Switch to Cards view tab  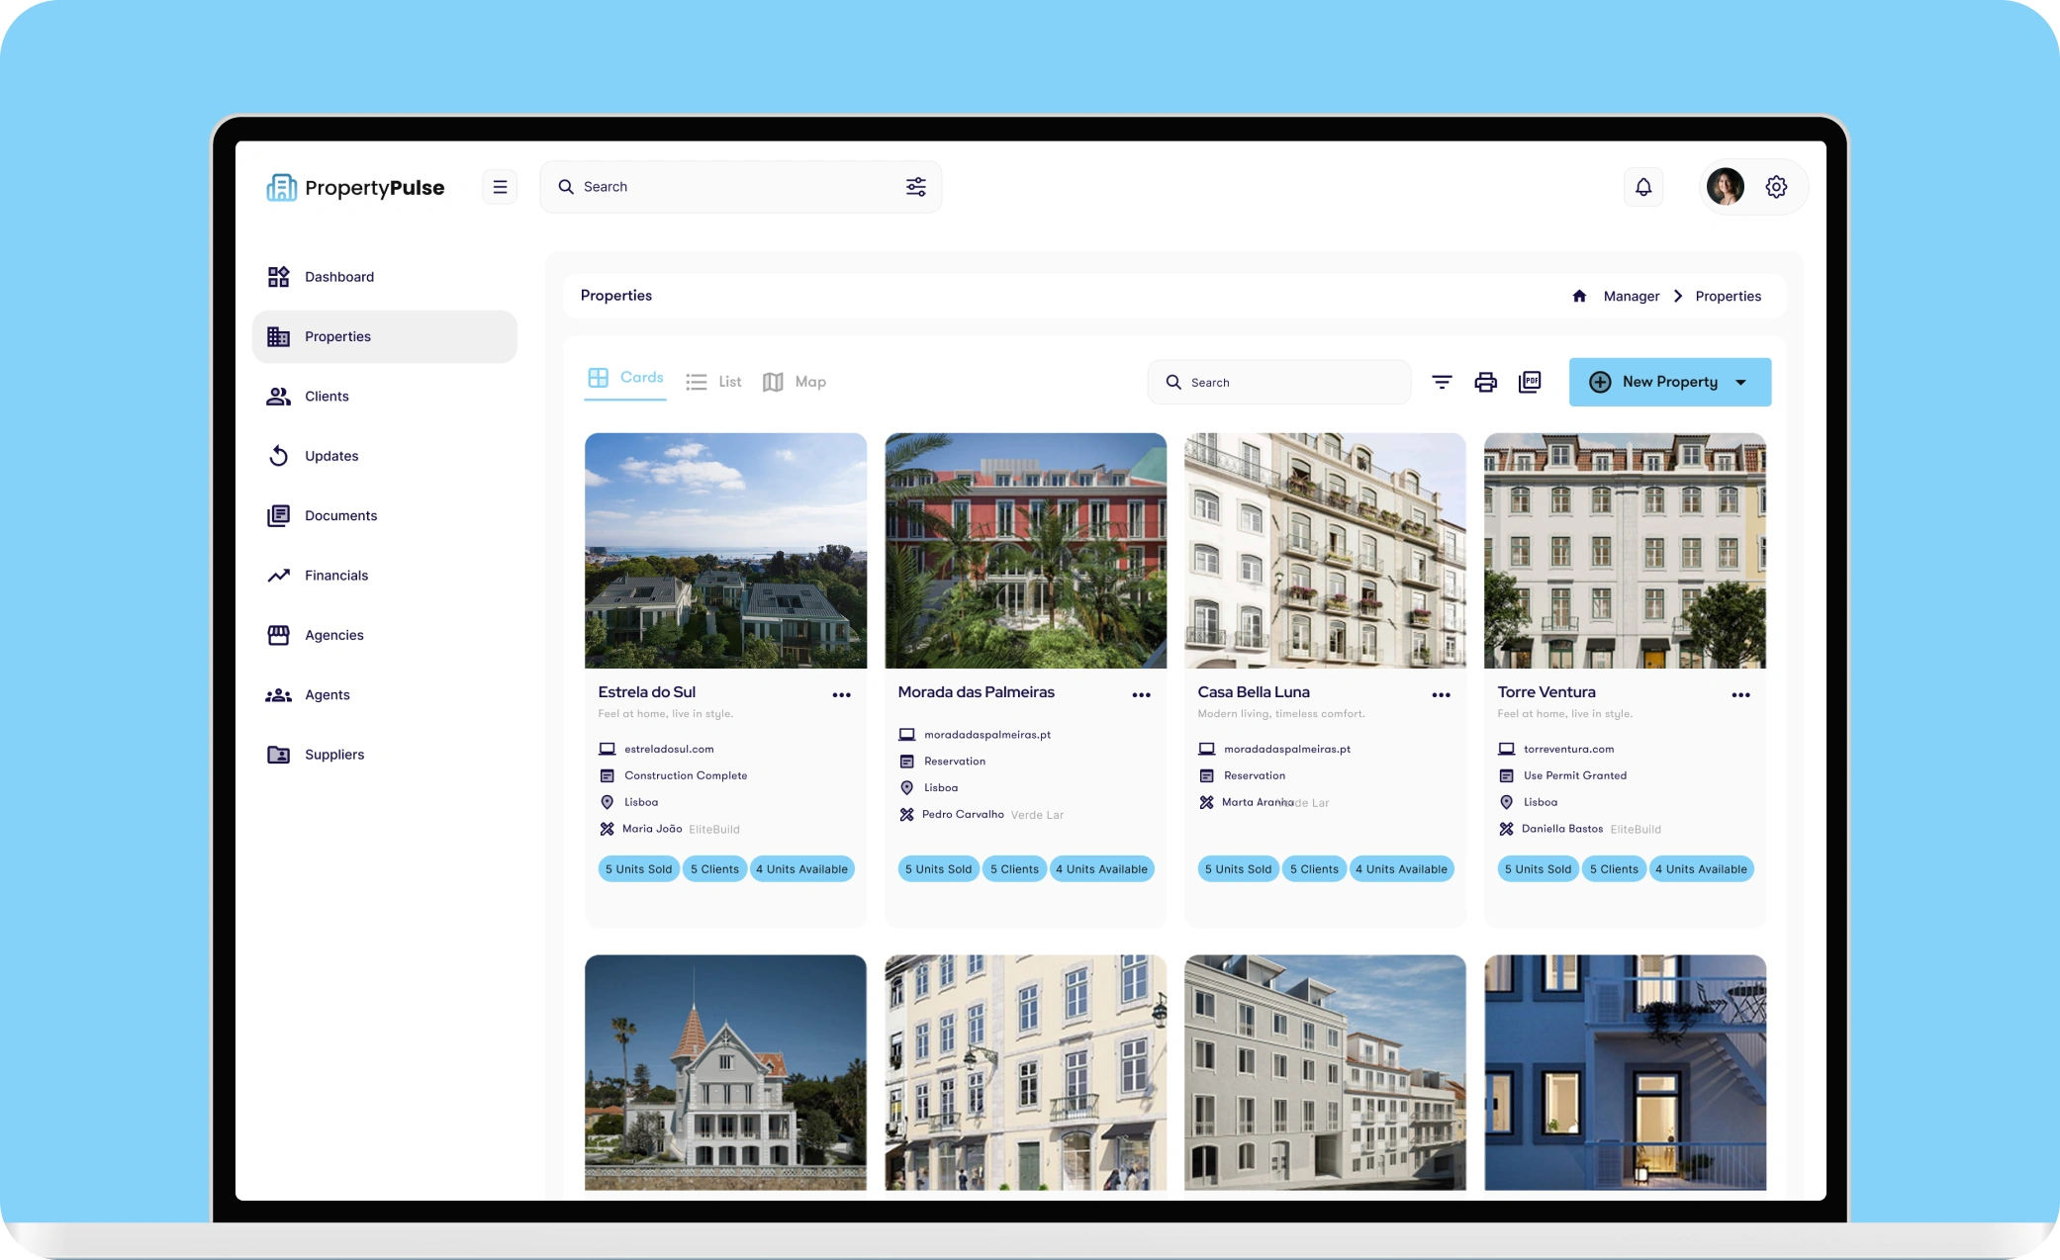625,379
